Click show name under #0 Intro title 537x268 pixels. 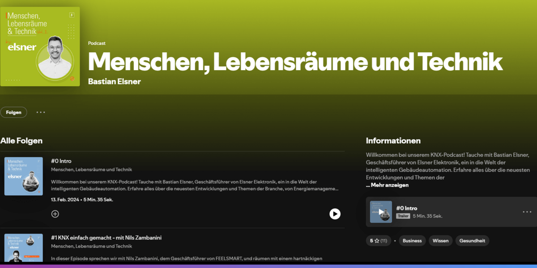pos(92,170)
